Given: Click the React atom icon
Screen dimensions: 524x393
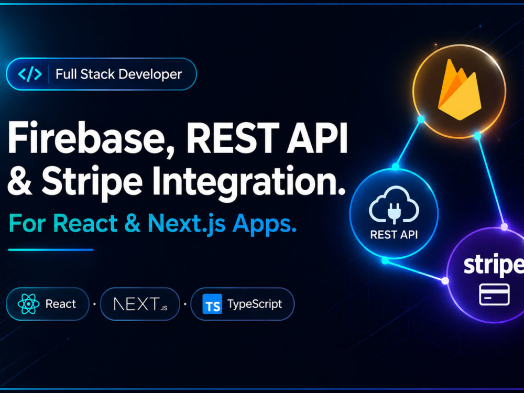Looking at the screenshot, I should pos(28,304).
